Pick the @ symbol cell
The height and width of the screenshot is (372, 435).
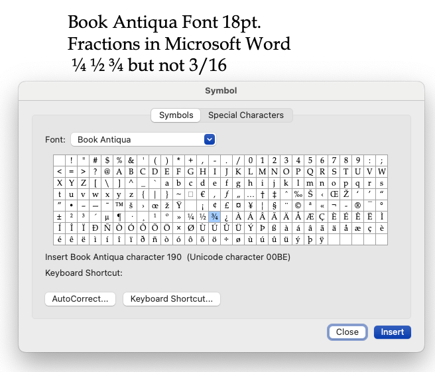coord(107,172)
